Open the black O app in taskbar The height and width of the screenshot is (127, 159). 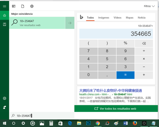click(144, 123)
